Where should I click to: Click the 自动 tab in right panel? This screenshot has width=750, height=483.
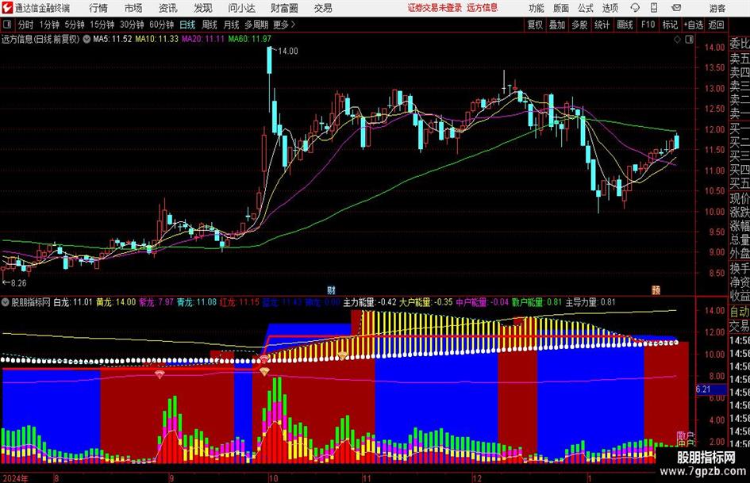click(x=739, y=312)
